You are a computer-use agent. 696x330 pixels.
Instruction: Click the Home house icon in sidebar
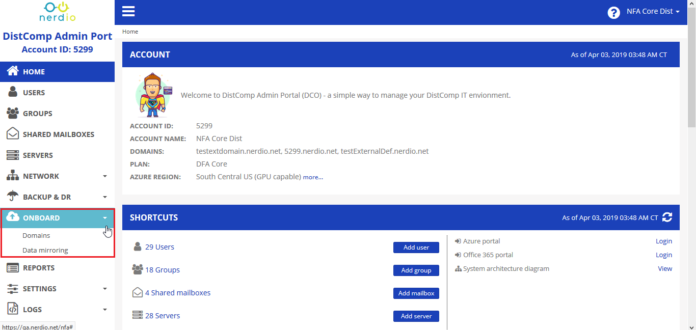[x=13, y=71]
